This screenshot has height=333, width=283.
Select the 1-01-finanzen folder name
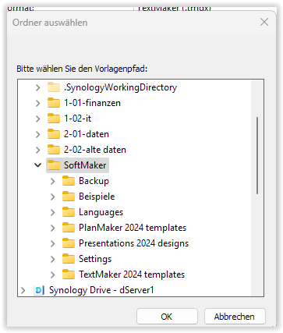click(x=92, y=103)
